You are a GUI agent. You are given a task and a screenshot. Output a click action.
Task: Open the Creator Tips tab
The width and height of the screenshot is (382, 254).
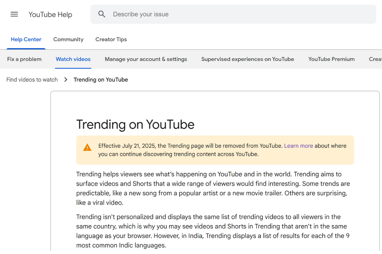click(111, 39)
